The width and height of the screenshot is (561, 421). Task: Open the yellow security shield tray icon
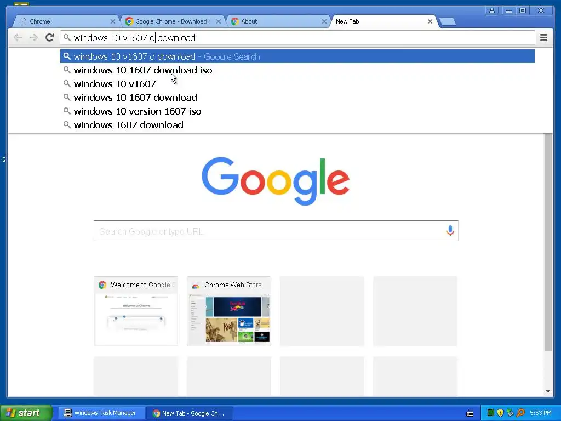(x=501, y=413)
